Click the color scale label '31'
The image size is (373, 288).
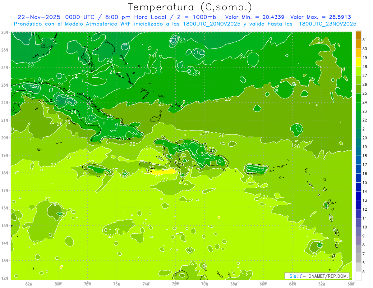[365, 40]
